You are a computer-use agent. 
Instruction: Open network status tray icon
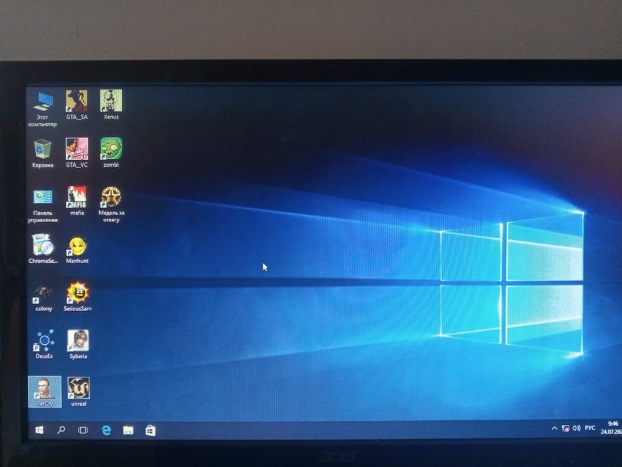(x=566, y=428)
